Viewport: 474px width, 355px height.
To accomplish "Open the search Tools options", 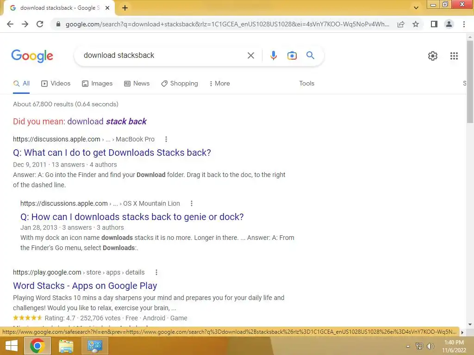I will tap(306, 83).
